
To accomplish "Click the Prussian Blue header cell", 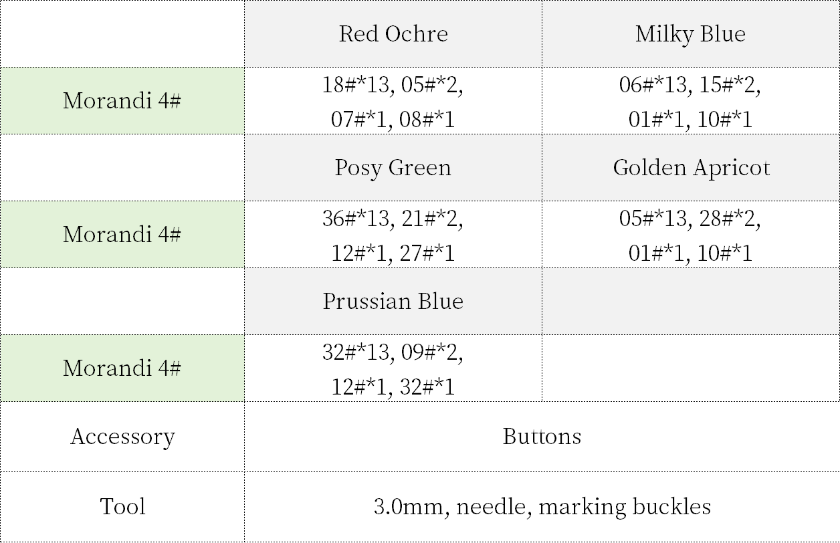I will point(393,301).
